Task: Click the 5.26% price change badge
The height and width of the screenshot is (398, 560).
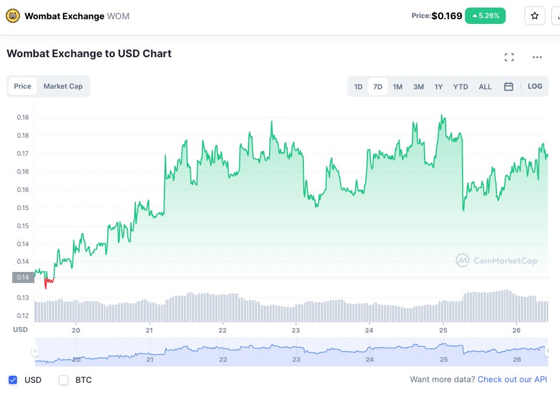Action: [x=485, y=16]
